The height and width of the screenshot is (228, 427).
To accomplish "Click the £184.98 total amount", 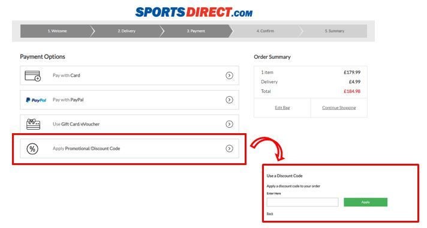I will (x=352, y=91).
